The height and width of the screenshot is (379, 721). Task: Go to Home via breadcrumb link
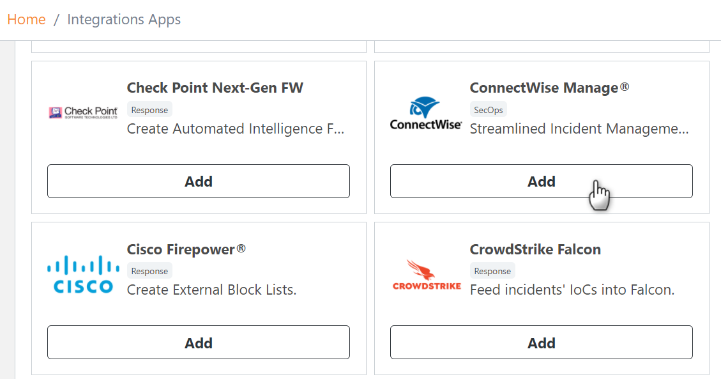click(x=26, y=20)
